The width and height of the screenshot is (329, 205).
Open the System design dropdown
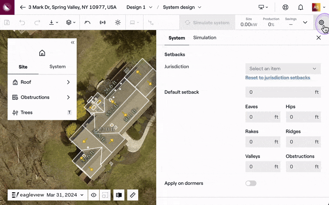tap(182, 7)
